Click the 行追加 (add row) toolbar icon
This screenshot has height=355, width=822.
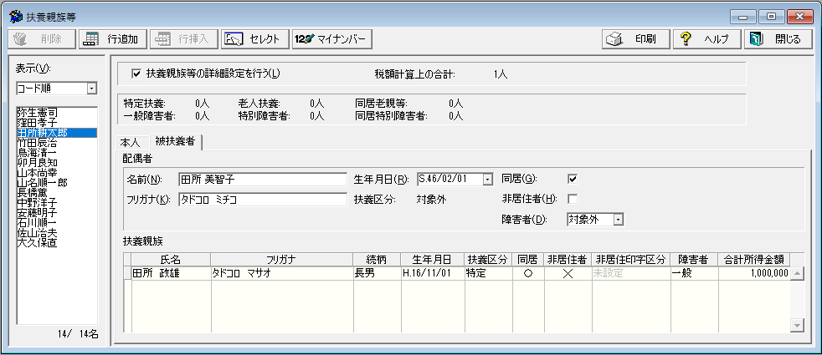point(90,39)
